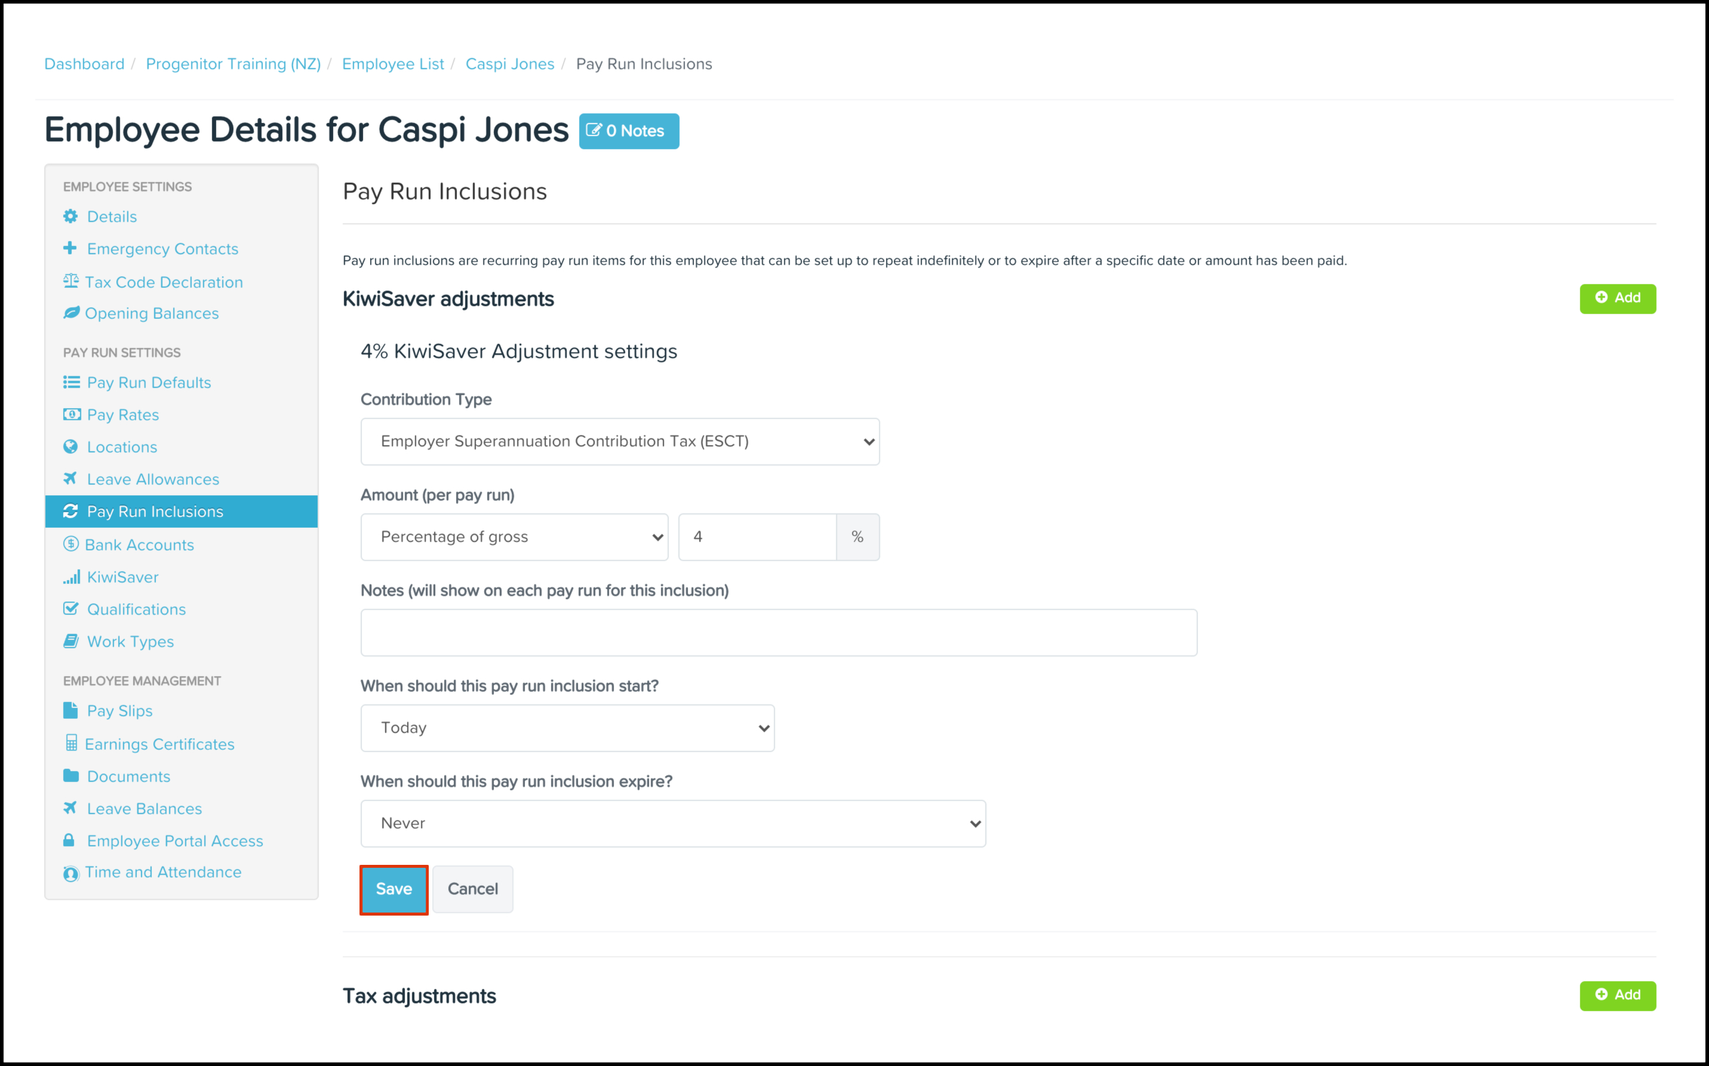Click the bar chart icon beside KiwiSaver
Screen dimensions: 1709x1066
(x=71, y=577)
